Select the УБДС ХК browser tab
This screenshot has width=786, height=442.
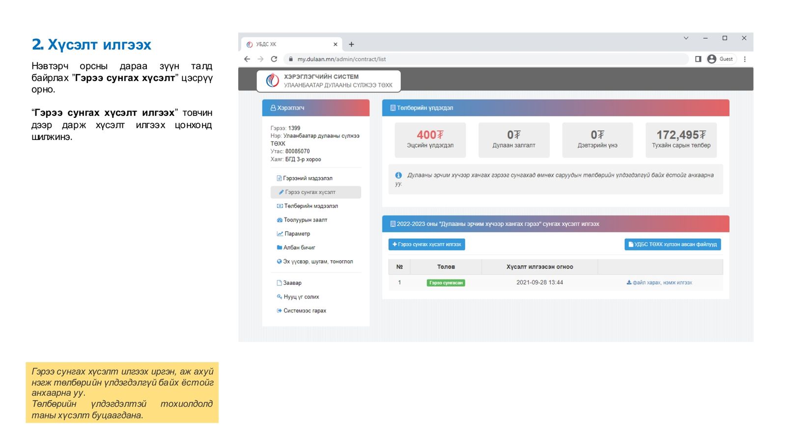[292, 44]
